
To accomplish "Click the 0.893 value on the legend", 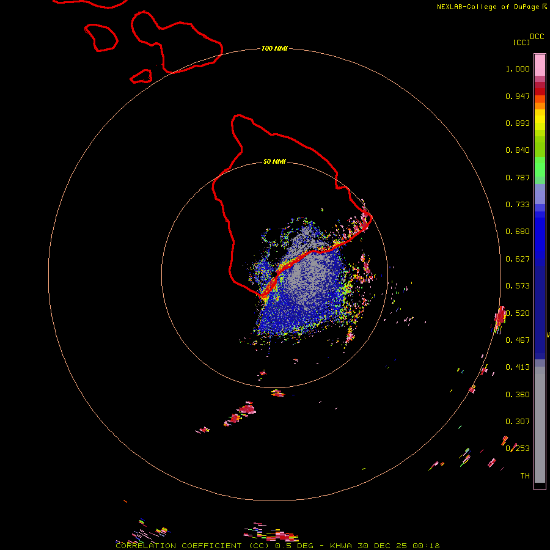I will (x=518, y=123).
